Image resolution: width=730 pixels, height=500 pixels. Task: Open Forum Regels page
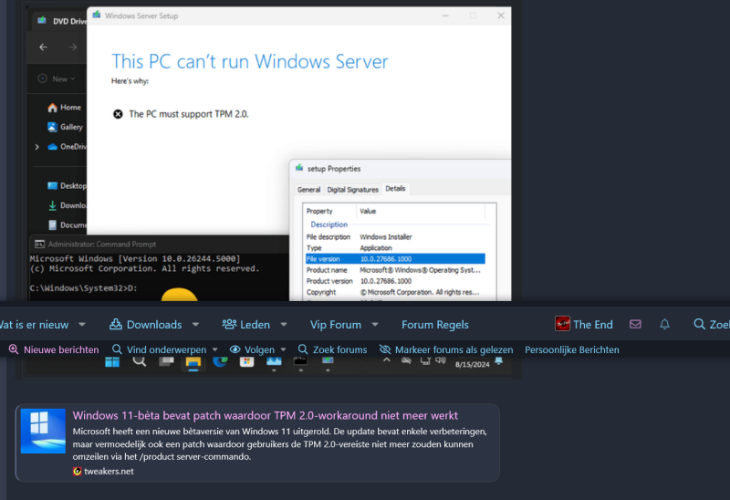(x=435, y=325)
